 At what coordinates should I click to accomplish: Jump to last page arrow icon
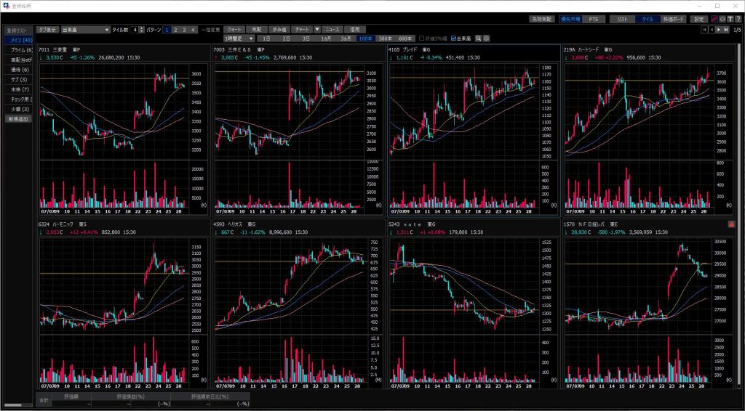click(x=725, y=30)
